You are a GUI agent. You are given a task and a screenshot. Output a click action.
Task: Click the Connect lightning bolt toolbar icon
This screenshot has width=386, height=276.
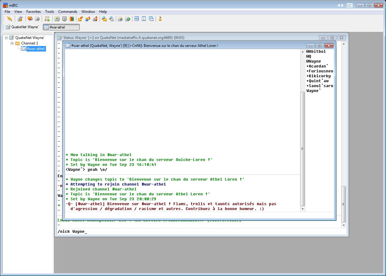coord(9,19)
